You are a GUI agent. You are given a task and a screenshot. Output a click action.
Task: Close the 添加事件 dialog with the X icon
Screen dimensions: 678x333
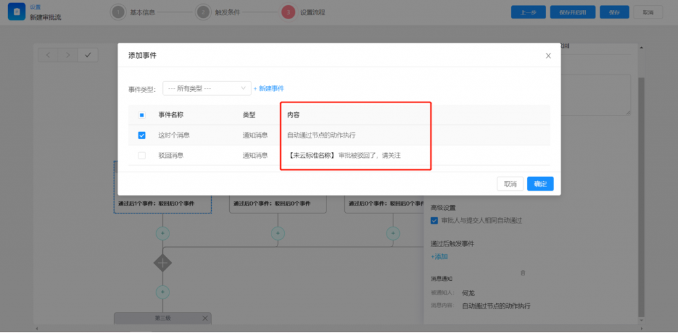click(548, 56)
